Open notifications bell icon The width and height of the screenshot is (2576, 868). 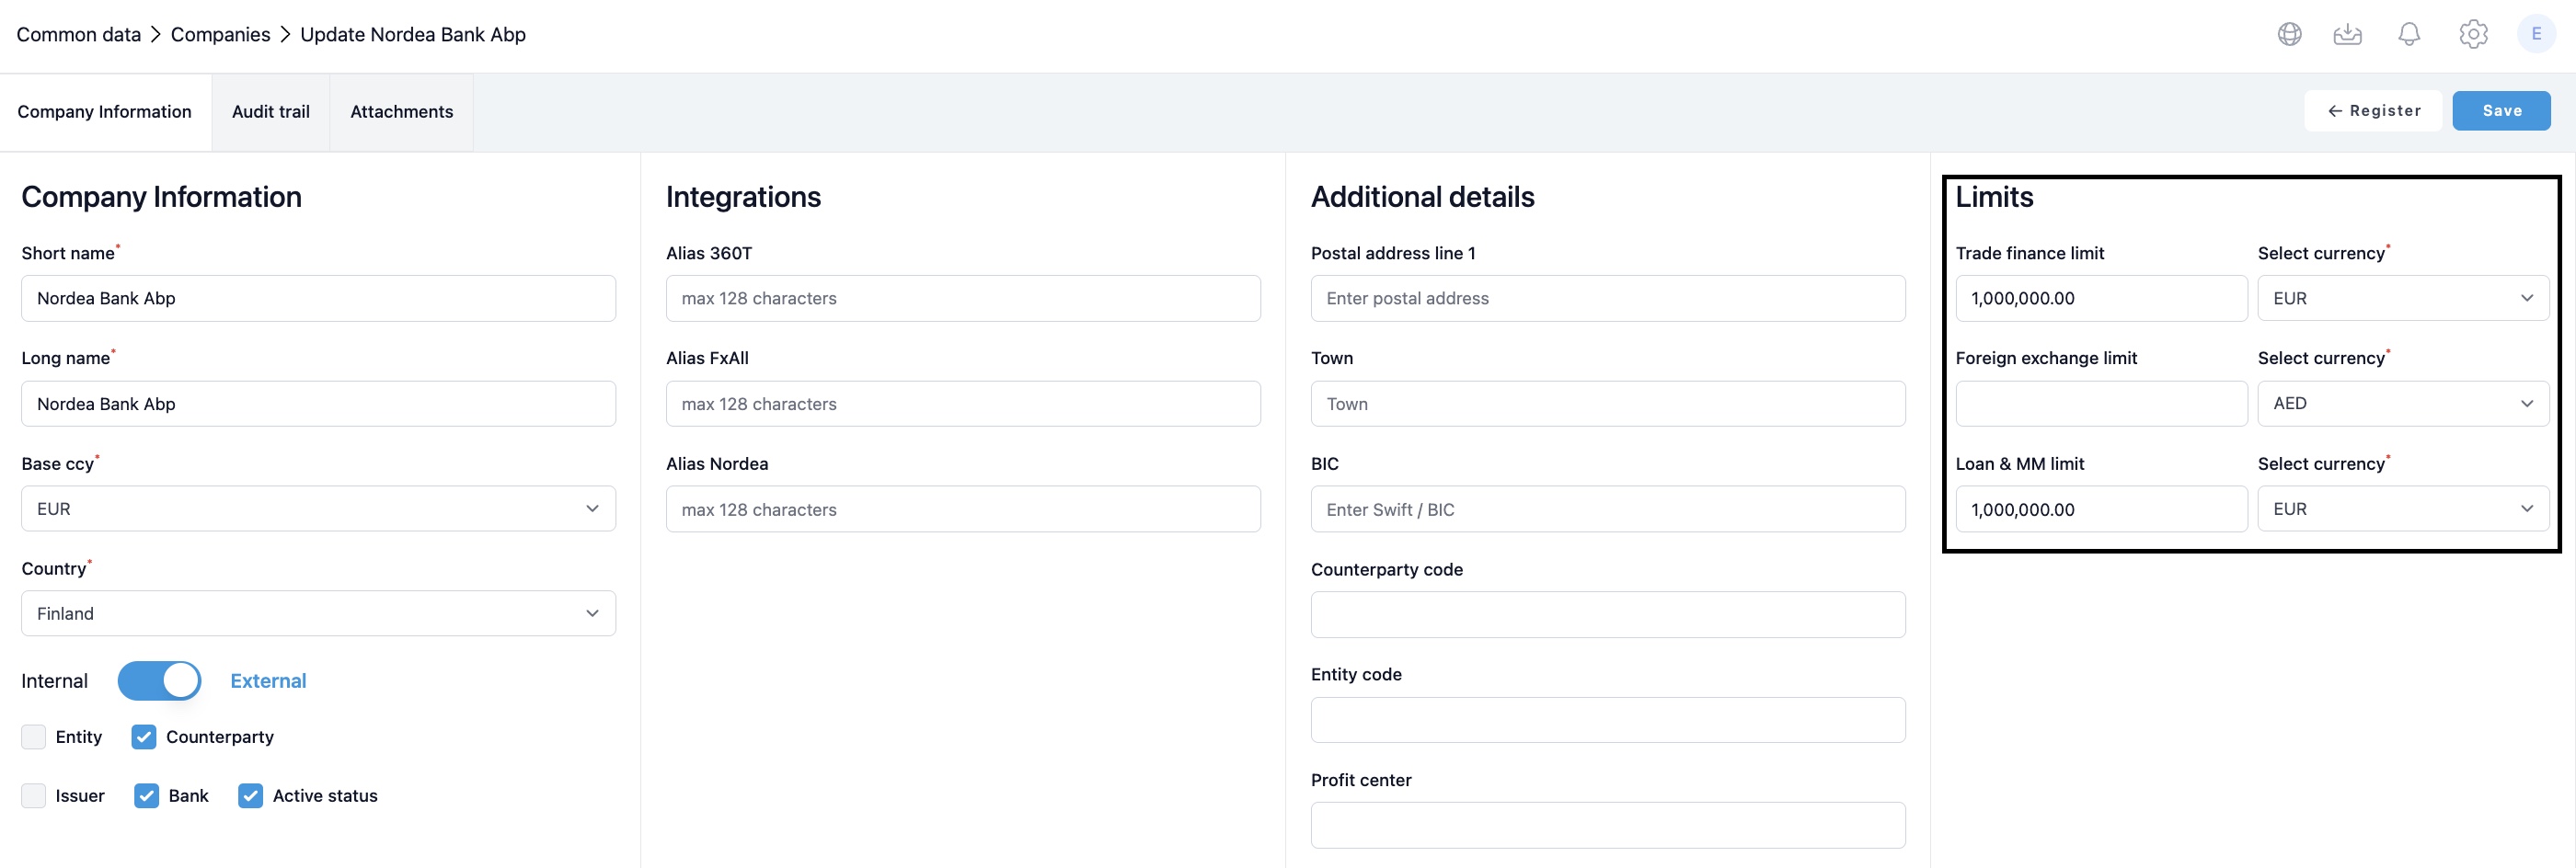click(x=2409, y=34)
